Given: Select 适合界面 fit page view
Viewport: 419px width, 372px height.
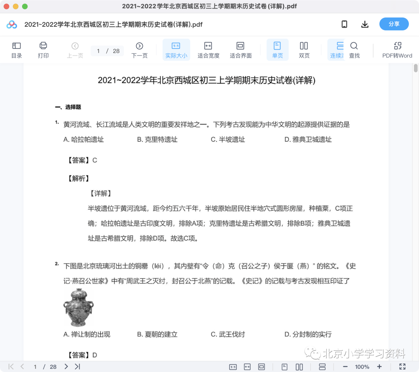Looking at the screenshot, I should 241,50.
